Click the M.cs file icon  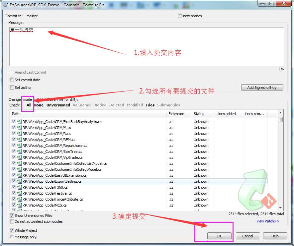point(20,127)
